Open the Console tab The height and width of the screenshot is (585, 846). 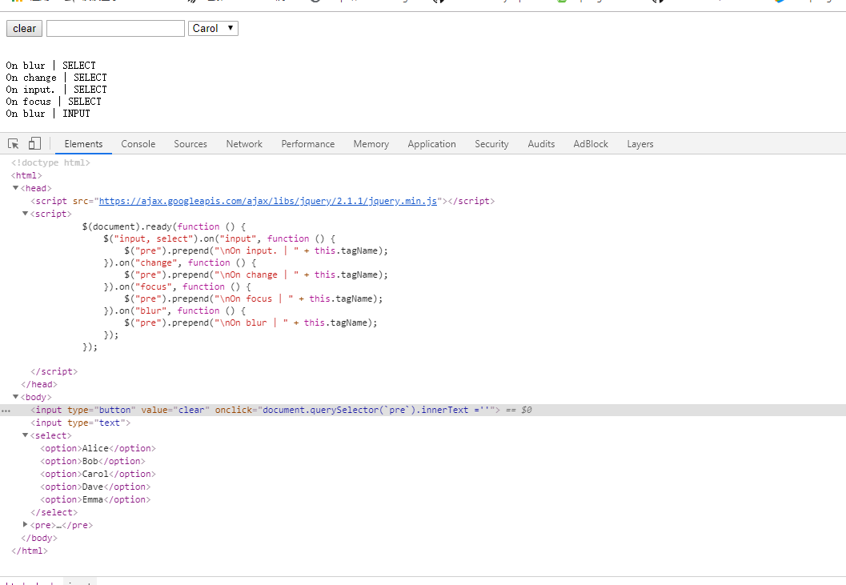pos(138,144)
